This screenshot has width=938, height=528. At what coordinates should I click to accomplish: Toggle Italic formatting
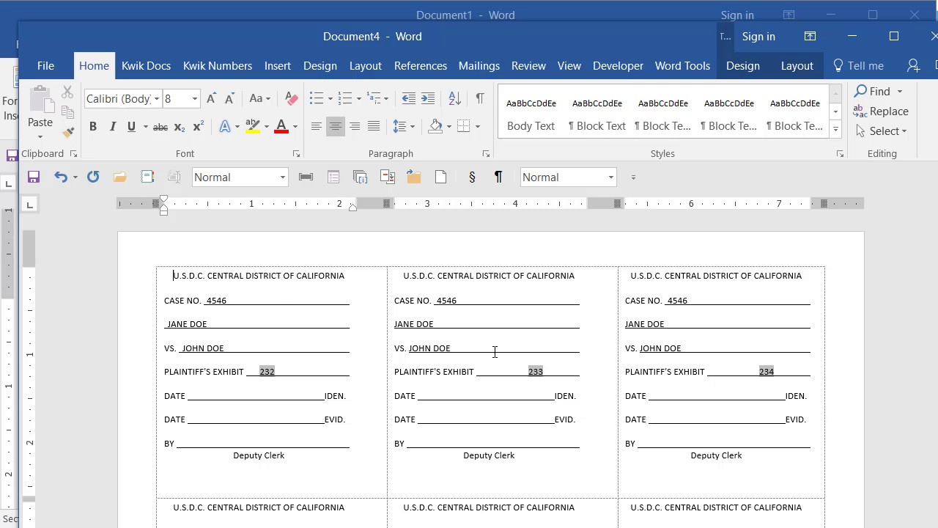pyautogui.click(x=112, y=127)
